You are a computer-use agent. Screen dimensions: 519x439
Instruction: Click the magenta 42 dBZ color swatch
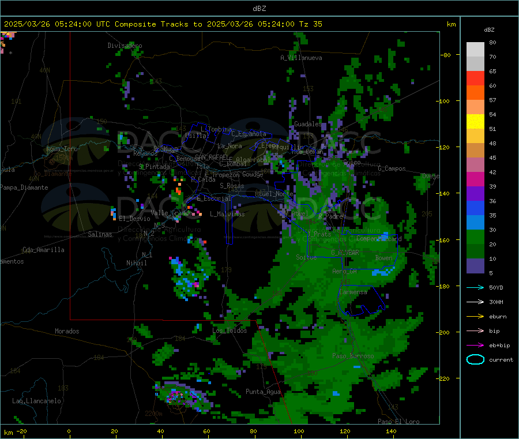pos(475,179)
